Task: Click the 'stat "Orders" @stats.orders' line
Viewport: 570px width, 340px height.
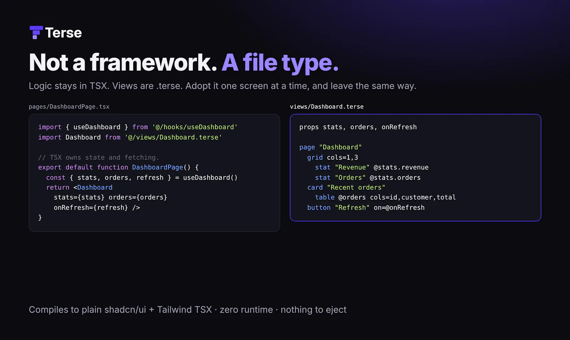Action: 368,178
